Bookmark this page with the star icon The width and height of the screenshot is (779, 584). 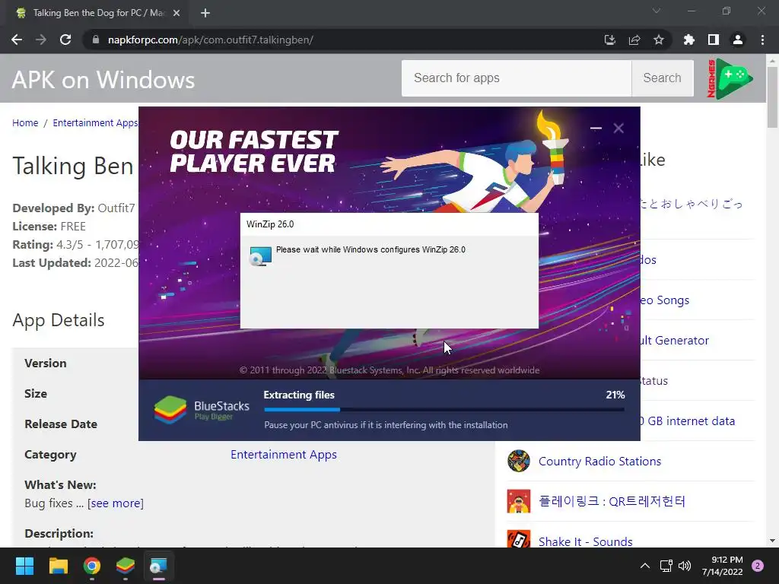[659, 40]
